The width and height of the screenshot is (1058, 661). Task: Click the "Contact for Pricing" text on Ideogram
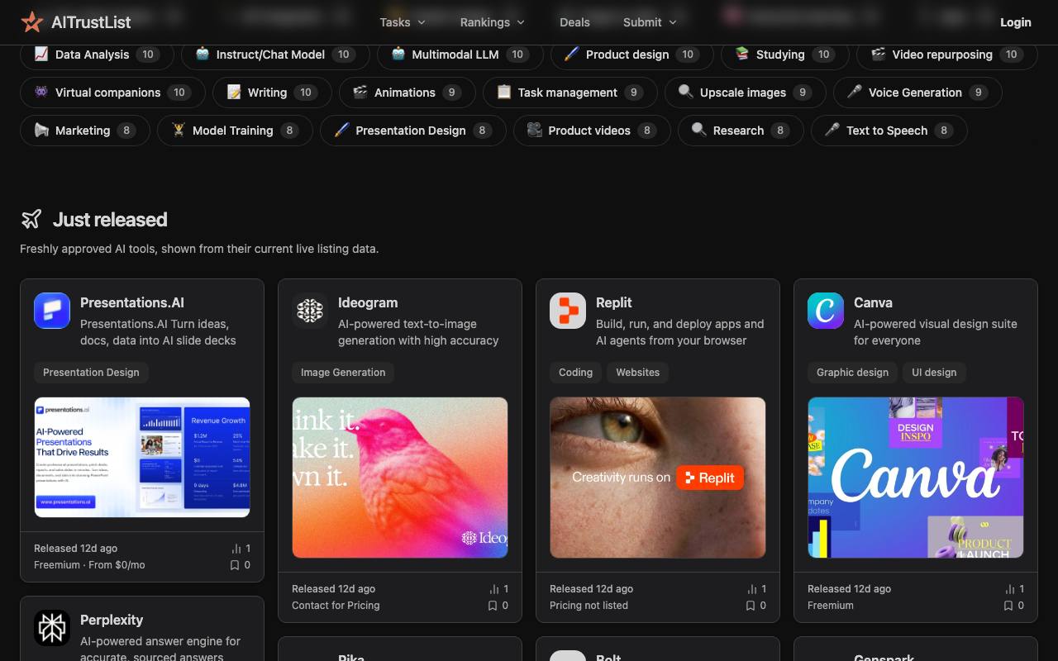336,606
